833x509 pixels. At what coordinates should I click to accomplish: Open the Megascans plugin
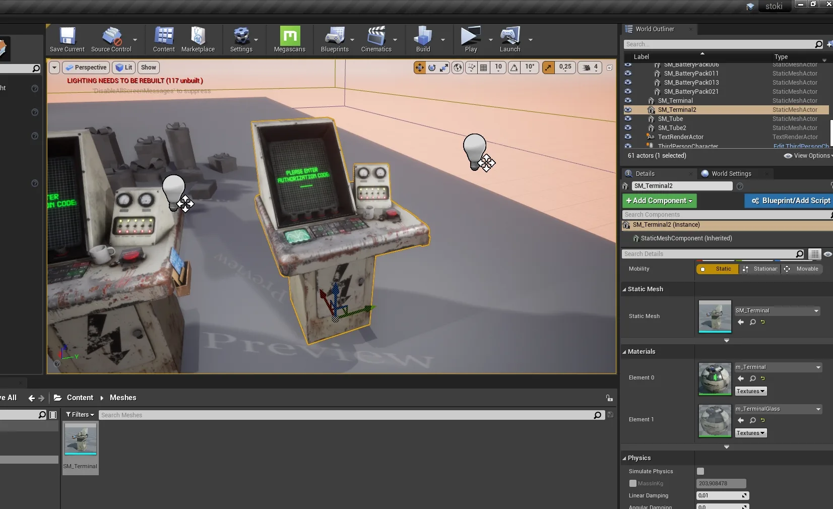point(289,39)
